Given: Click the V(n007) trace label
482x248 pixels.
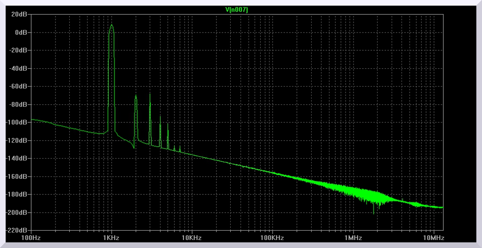Looking at the screenshot, I should point(237,9).
